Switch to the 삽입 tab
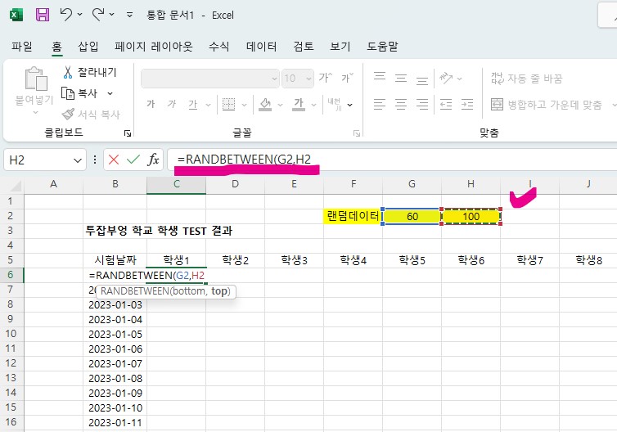Screen dimensions: 617x432 click(x=88, y=47)
